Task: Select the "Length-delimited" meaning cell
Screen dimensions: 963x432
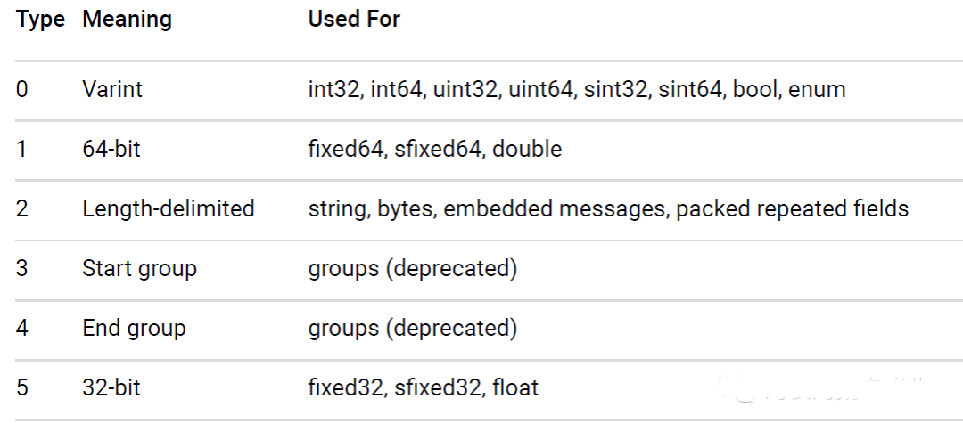Action: tap(169, 208)
